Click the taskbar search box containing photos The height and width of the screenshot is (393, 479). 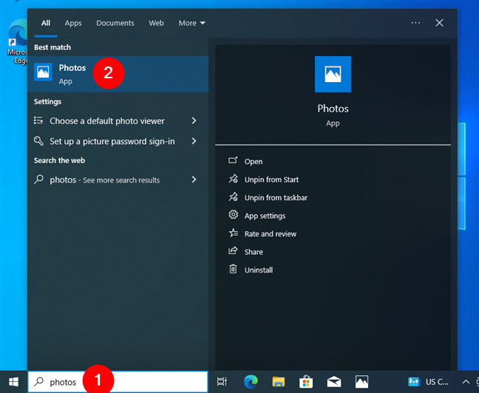pos(118,382)
